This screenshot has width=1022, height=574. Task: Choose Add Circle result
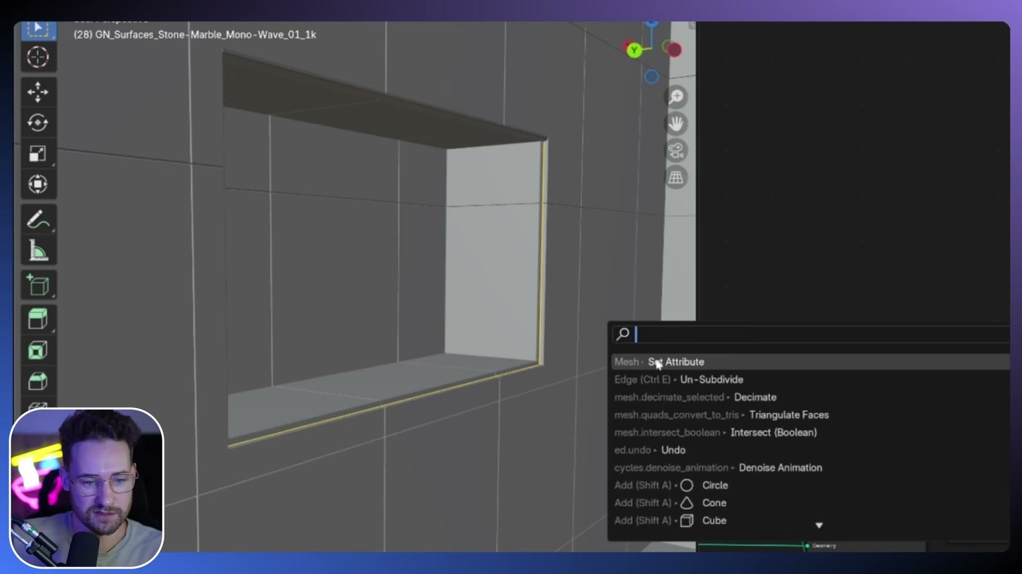pos(811,485)
